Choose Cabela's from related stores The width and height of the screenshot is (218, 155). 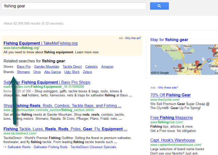click(91, 67)
